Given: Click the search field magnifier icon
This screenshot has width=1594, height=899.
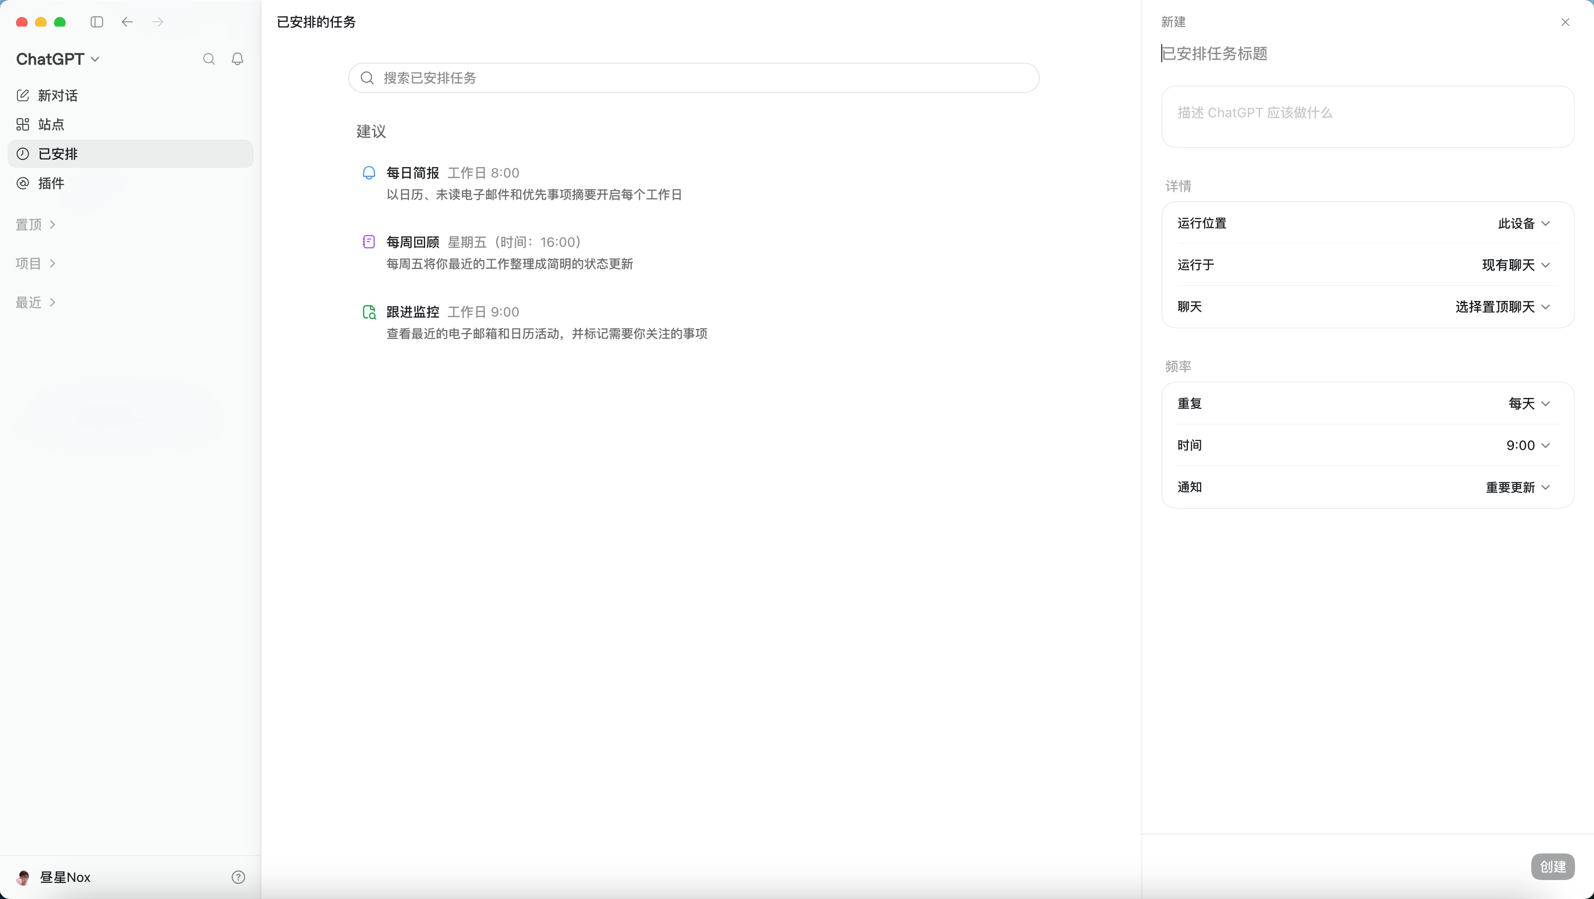Looking at the screenshot, I should pos(367,78).
